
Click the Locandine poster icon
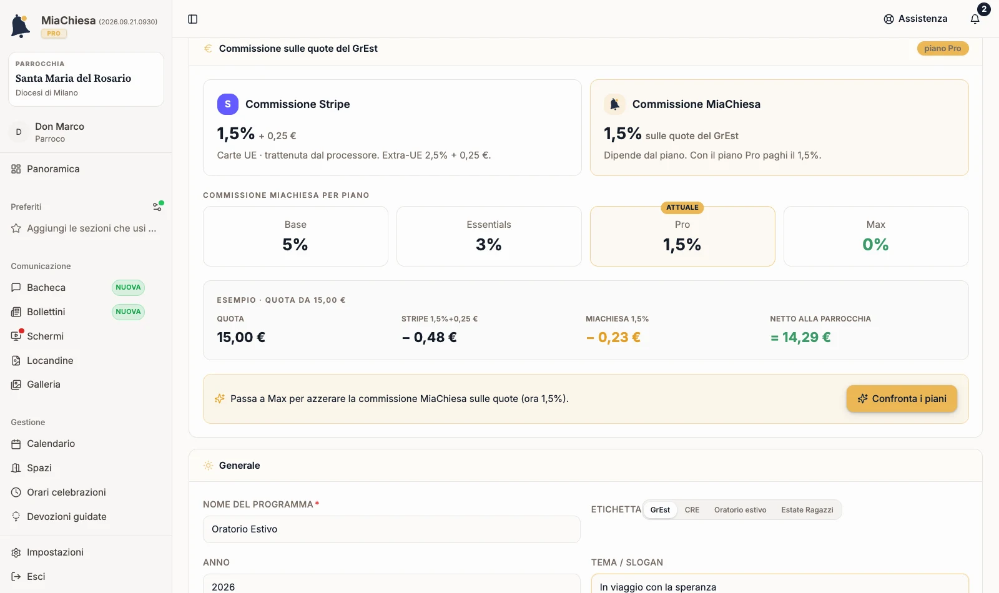point(16,361)
